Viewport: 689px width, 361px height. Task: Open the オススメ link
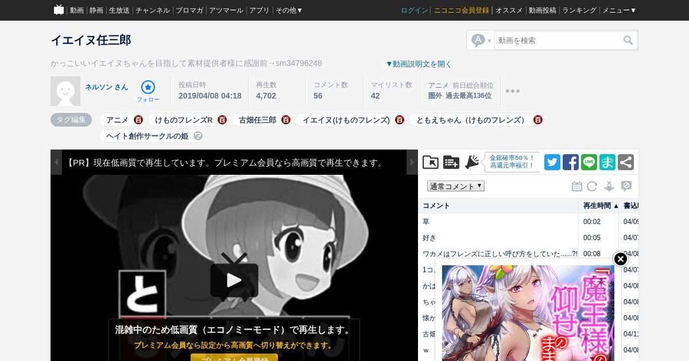tap(509, 10)
